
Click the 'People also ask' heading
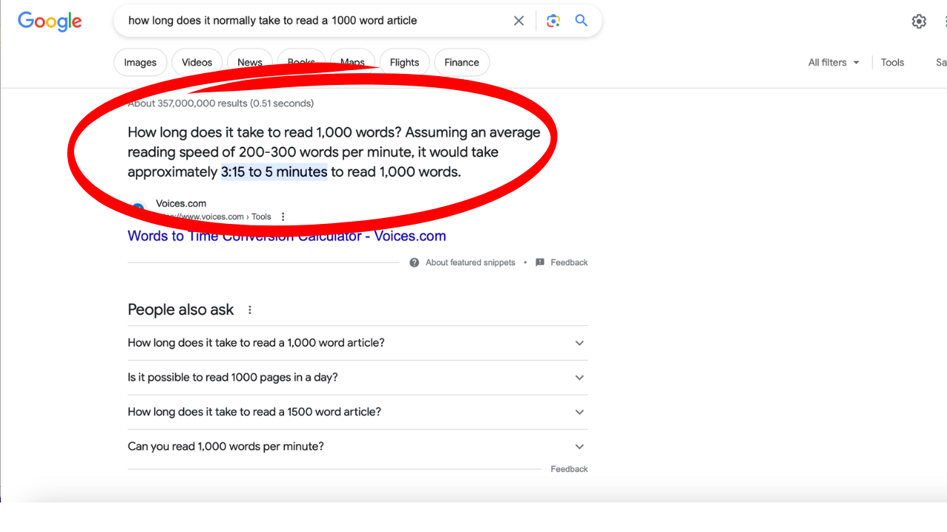[x=181, y=310]
